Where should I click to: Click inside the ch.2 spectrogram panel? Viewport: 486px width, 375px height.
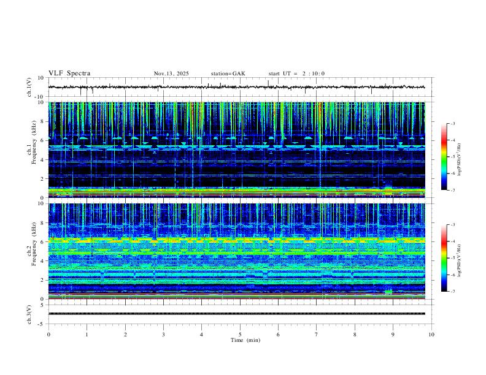coord(236,251)
